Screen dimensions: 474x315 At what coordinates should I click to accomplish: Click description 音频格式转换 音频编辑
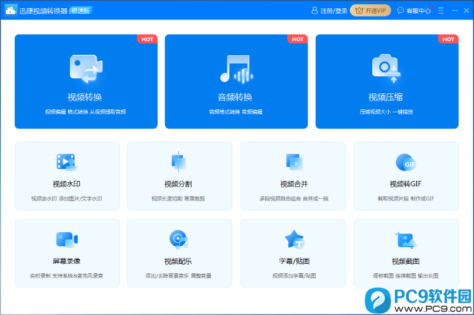point(236,112)
